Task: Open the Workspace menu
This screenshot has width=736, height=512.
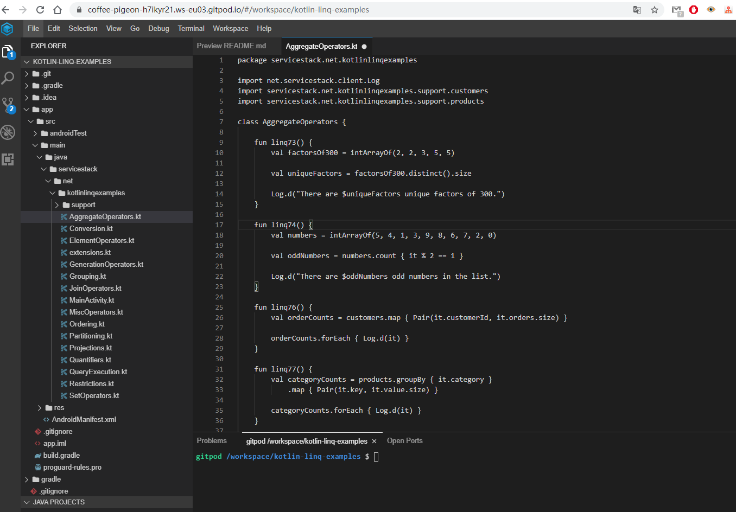Action: (231, 29)
